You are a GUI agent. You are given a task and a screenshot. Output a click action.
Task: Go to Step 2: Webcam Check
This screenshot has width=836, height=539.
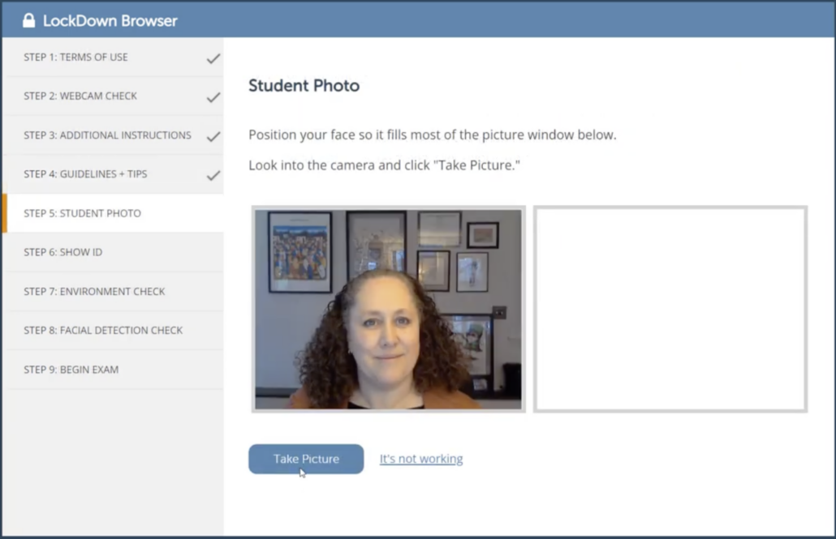click(x=113, y=96)
